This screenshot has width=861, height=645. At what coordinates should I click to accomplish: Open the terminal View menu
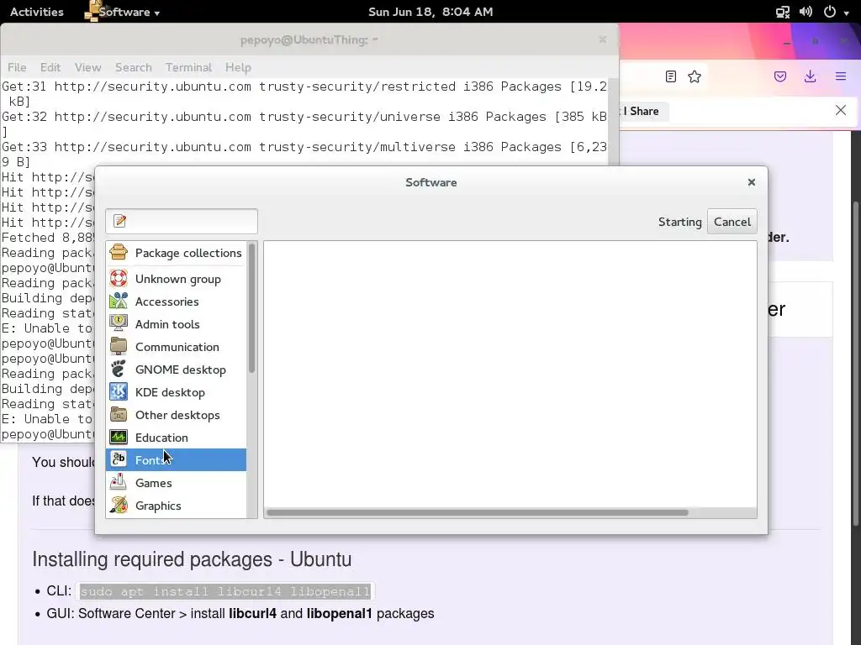pyautogui.click(x=87, y=67)
